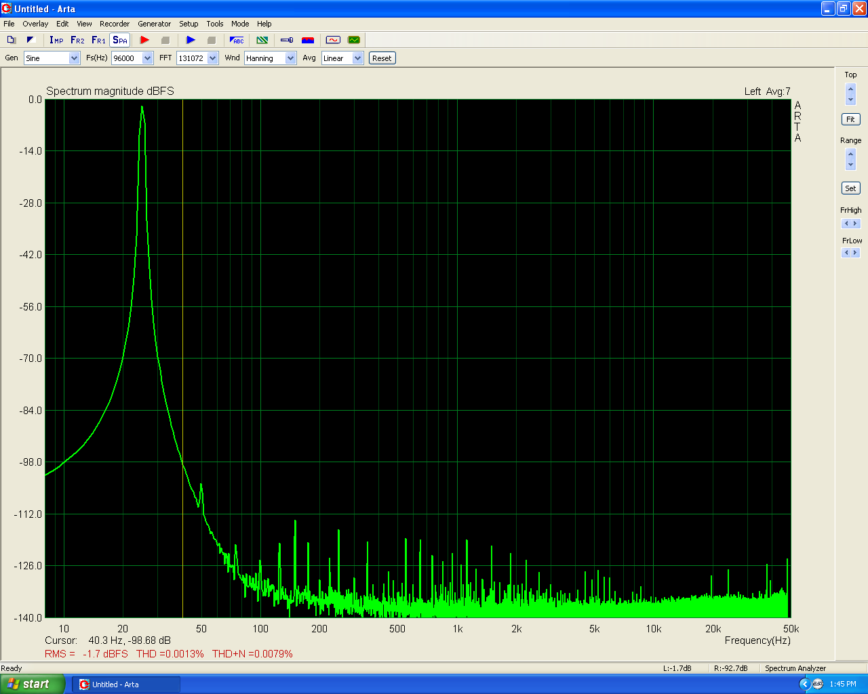Viewport: 868px width, 694px height.
Task: Click the THD+N =0.0079% readout
Action: click(252, 654)
